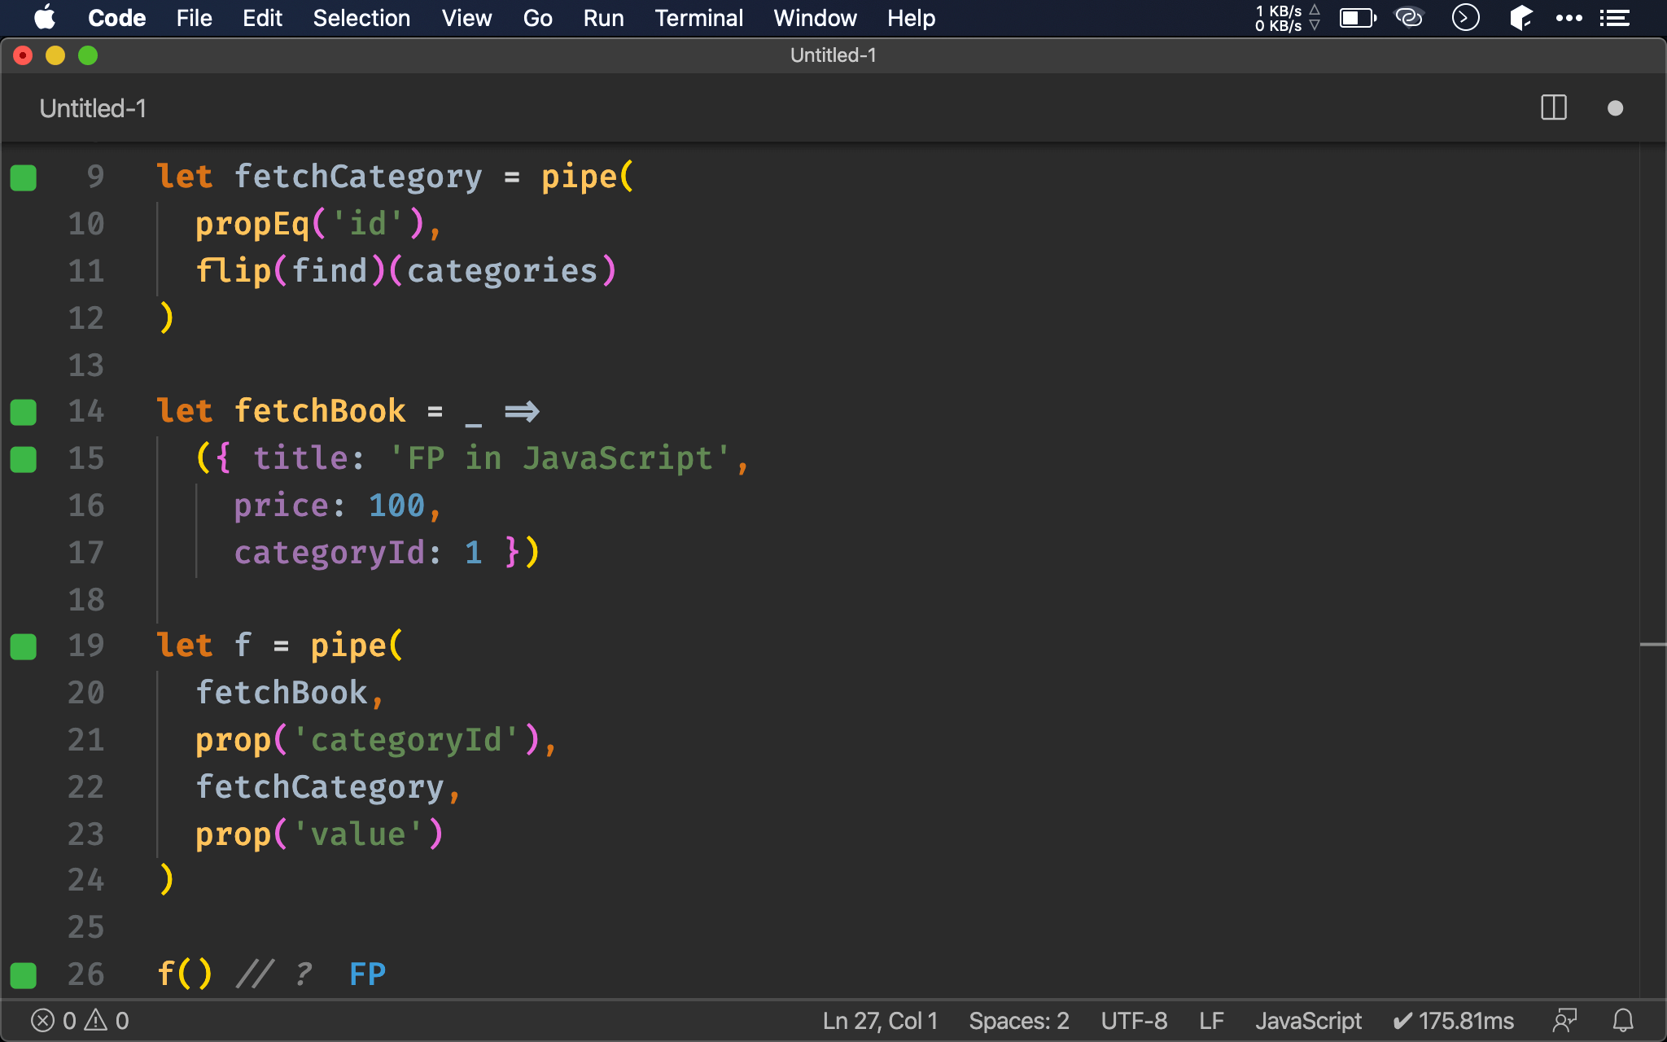Open the Window menu
Image resolution: width=1667 pixels, height=1042 pixels.
click(815, 18)
